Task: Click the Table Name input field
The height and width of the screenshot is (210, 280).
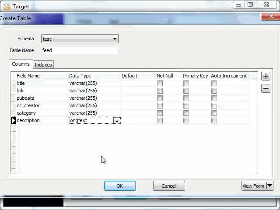Action: (80, 50)
